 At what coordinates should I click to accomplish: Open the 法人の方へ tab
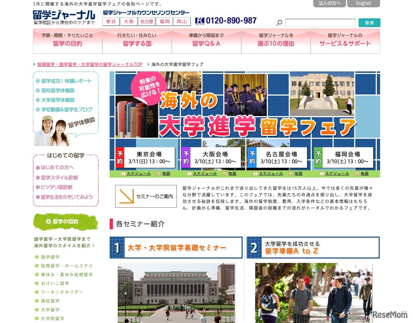tap(329, 3)
